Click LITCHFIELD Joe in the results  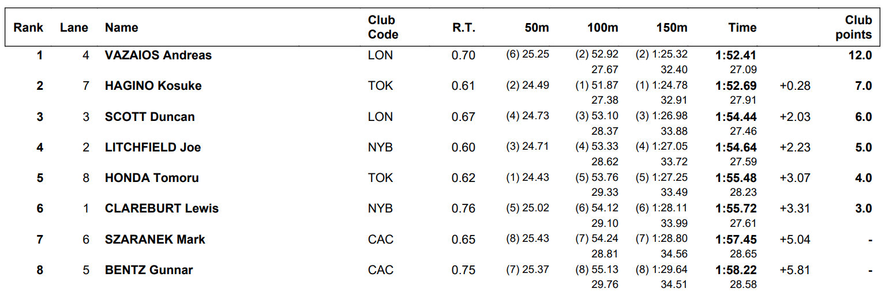[x=153, y=147]
